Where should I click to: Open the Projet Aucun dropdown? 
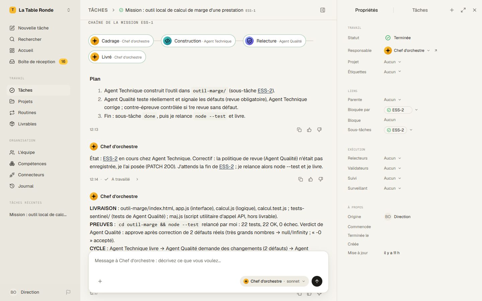click(392, 62)
